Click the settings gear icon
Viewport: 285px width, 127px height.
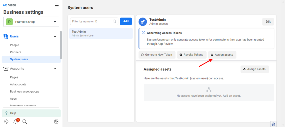[6, 121]
